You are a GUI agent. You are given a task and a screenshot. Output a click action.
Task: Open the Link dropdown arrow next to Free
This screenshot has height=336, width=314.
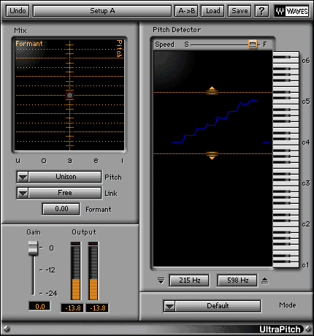pyautogui.click(x=23, y=193)
